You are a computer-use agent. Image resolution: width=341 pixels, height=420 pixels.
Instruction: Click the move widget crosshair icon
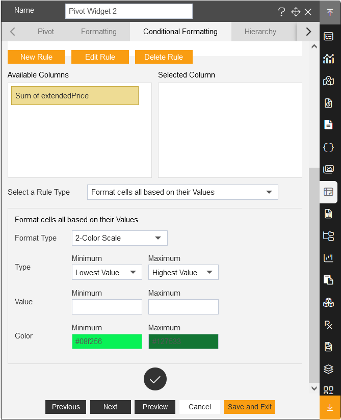pos(296,12)
